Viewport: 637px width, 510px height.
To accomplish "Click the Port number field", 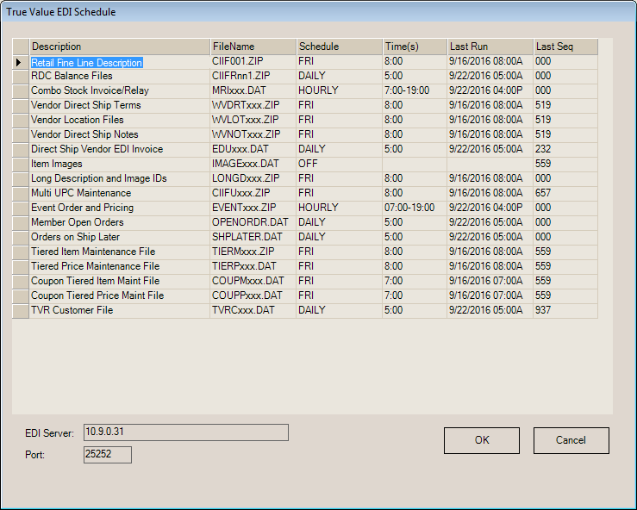I will click(x=108, y=455).
